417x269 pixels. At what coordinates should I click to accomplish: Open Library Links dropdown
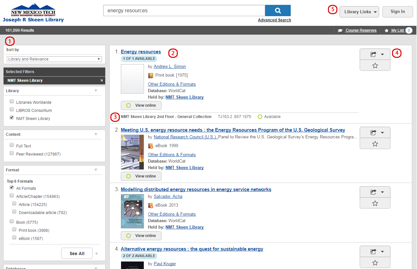359,12
